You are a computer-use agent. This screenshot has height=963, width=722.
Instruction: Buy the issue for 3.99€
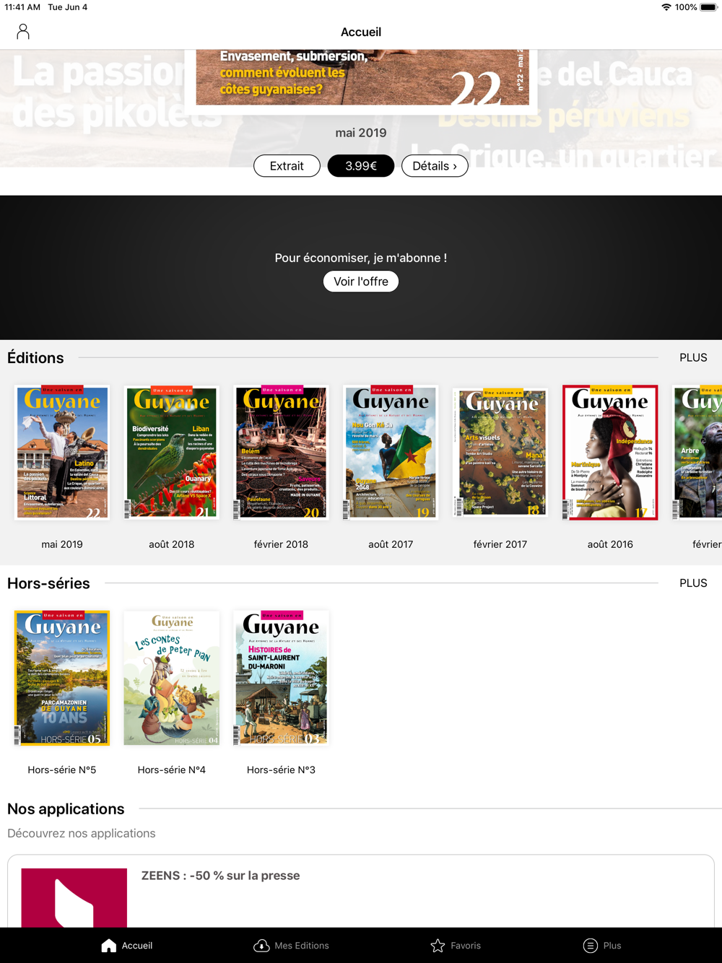tap(361, 166)
